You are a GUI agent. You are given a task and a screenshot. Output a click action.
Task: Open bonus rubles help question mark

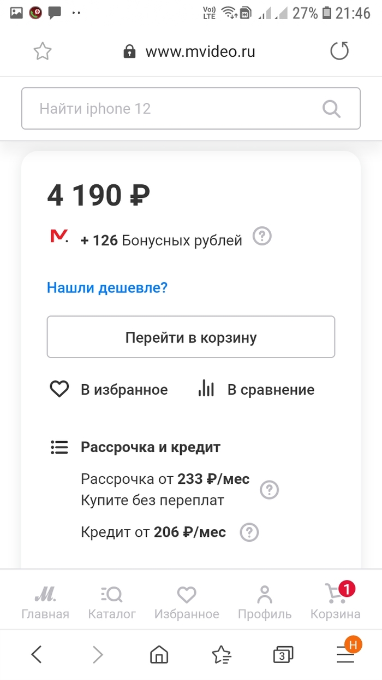click(262, 237)
